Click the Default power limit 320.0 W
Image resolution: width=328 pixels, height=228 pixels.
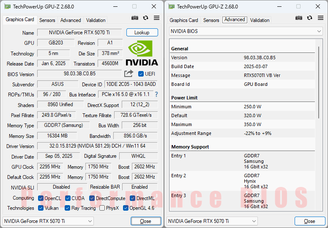tap(252, 115)
